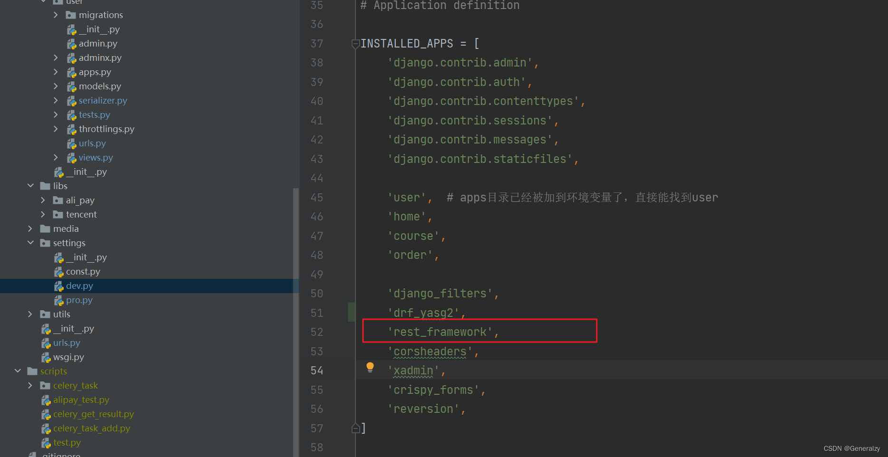Image resolution: width=888 pixels, height=457 pixels.
Task: Click the apps.py Python file icon
Action: [71, 73]
